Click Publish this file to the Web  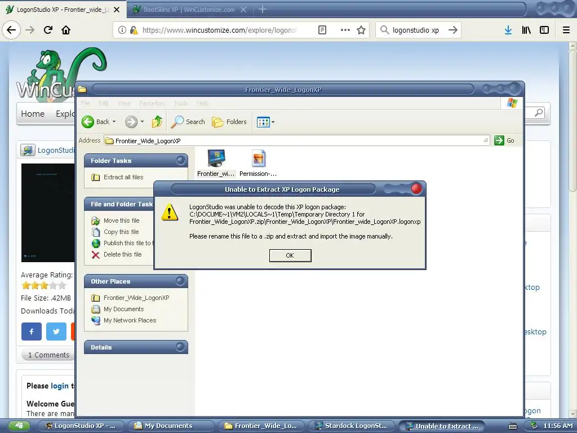tap(122, 243)
